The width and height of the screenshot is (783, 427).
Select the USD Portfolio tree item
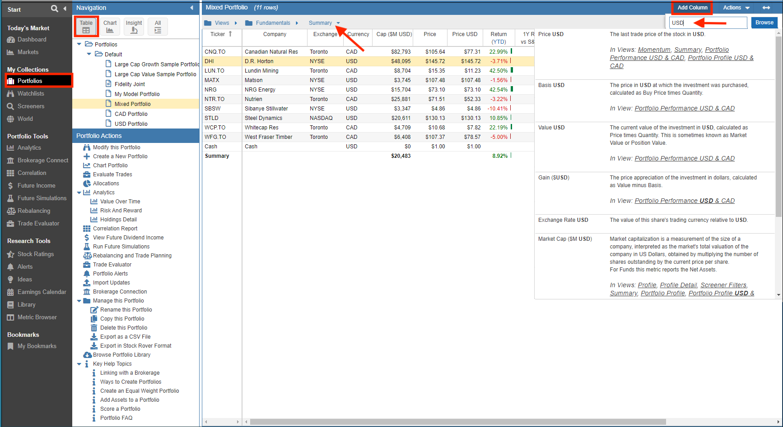pos(131,124)
